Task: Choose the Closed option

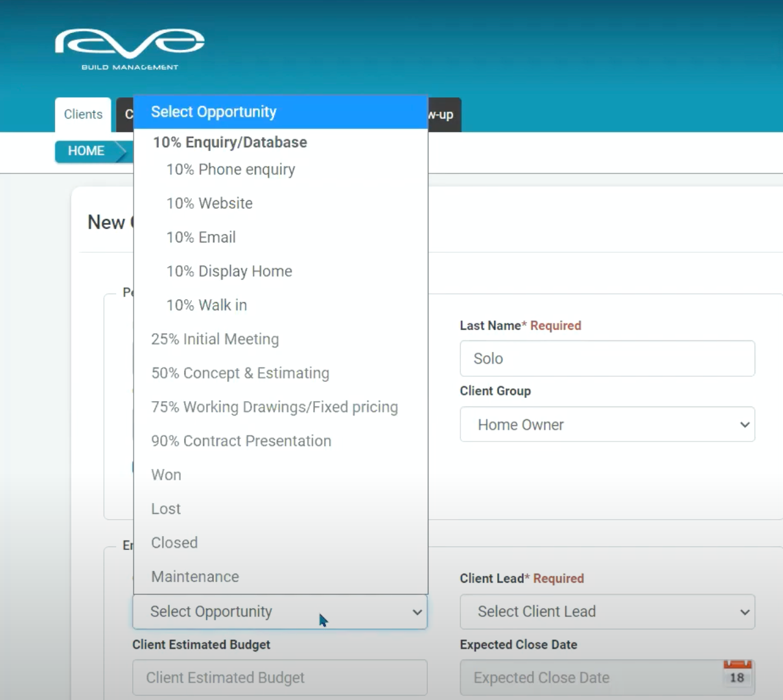Action: 281,543
